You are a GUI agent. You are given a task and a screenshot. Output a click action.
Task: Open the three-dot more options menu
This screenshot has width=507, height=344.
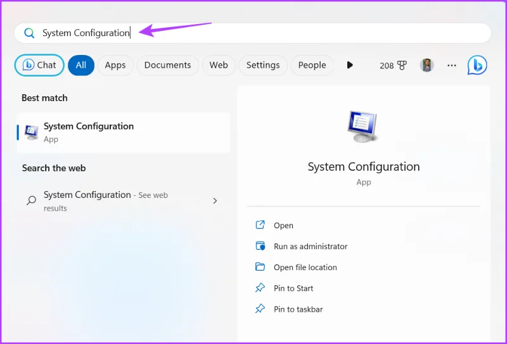click(x=452, y=66)
